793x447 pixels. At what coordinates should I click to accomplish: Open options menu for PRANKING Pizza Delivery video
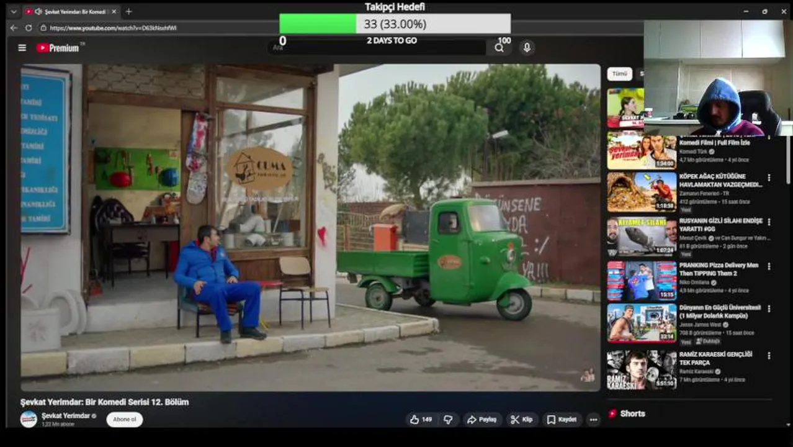769,266
